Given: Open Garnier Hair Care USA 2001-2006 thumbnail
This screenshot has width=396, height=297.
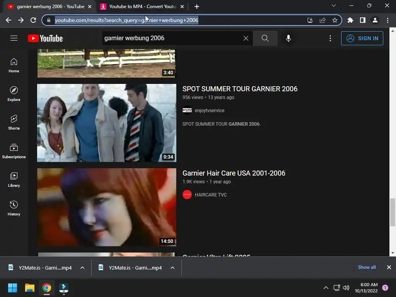Looking at the screenshot, I should point(107,207).
